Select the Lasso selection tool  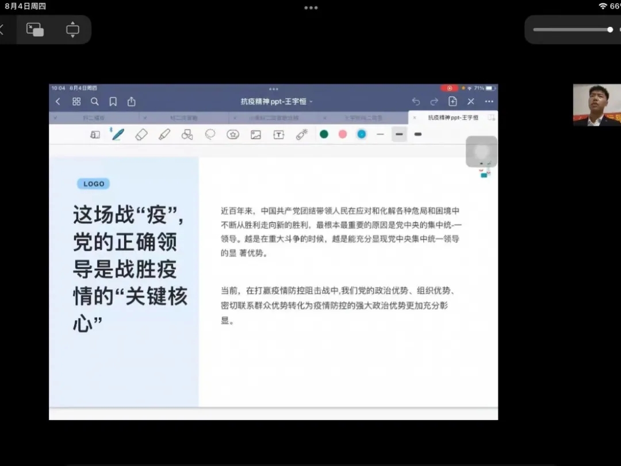210,134
